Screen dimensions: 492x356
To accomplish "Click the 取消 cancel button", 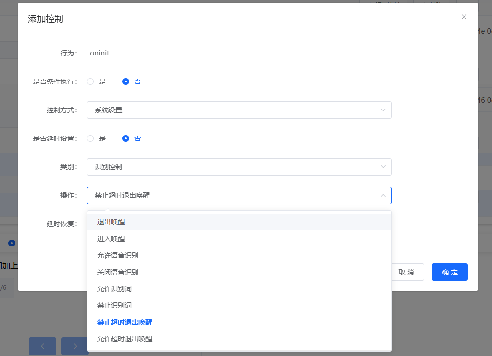I will tap(408, 272).
